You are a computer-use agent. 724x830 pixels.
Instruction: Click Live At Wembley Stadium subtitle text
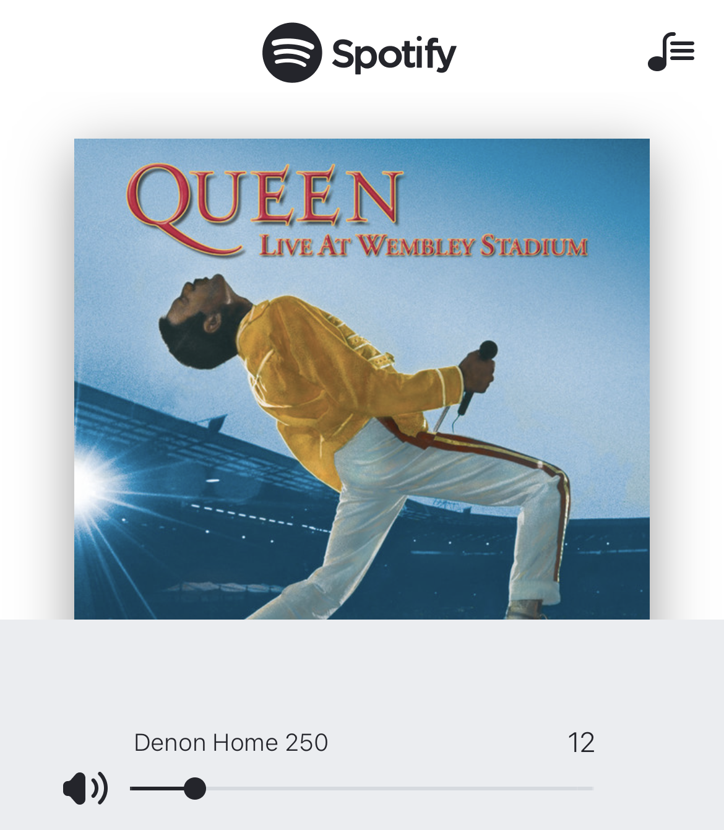coord(423,246)
